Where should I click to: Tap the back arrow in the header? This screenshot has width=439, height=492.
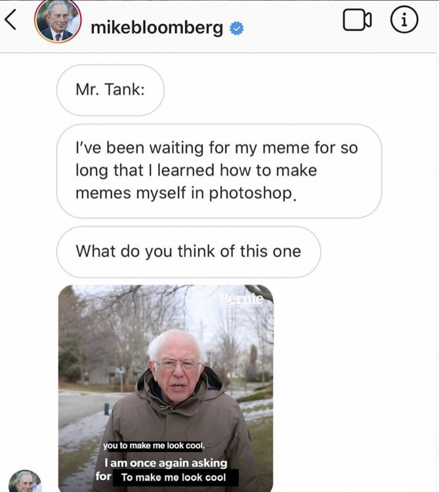click(x=10, y=21)
